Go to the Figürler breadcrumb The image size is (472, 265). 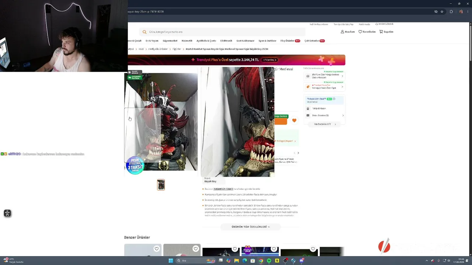coord(177,49)
